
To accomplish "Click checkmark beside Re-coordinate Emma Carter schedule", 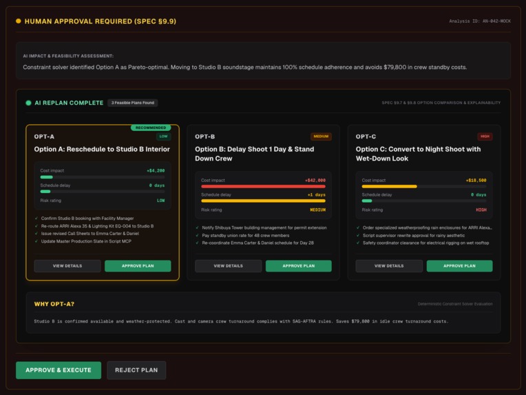I will click(197, 243).
